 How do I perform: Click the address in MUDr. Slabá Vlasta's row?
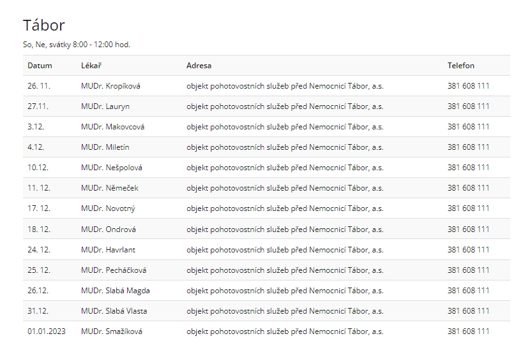(285, 311)
